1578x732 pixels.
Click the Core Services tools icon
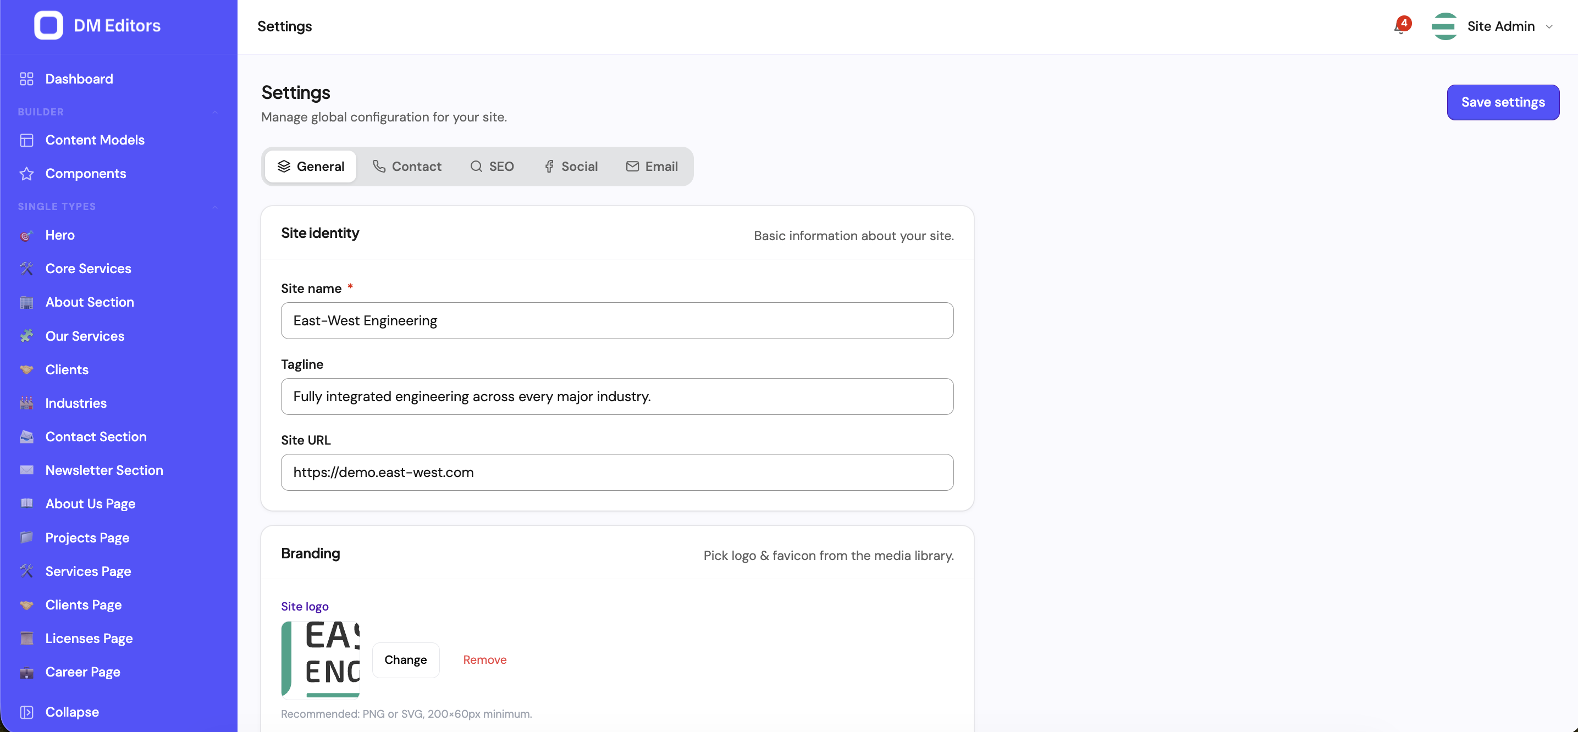pos(26,269)
